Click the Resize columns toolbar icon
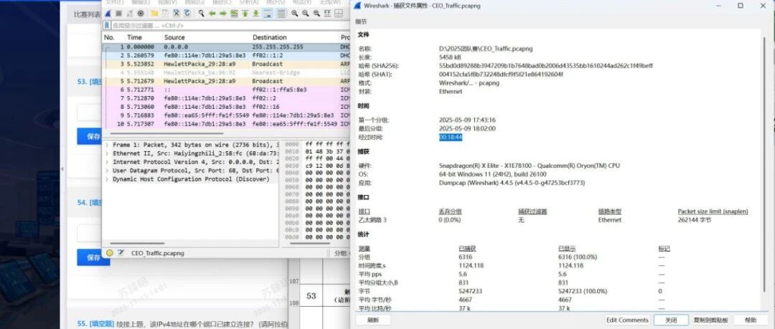 (328, 14)
